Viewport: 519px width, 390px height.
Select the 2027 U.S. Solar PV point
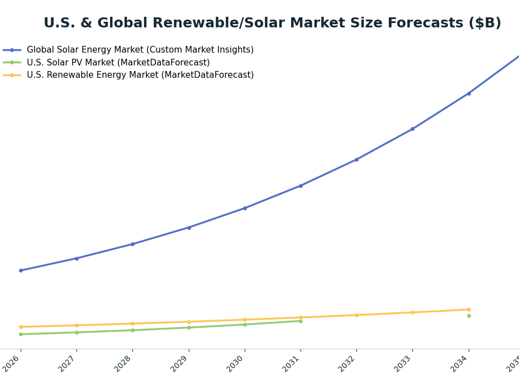coord(77,332)
